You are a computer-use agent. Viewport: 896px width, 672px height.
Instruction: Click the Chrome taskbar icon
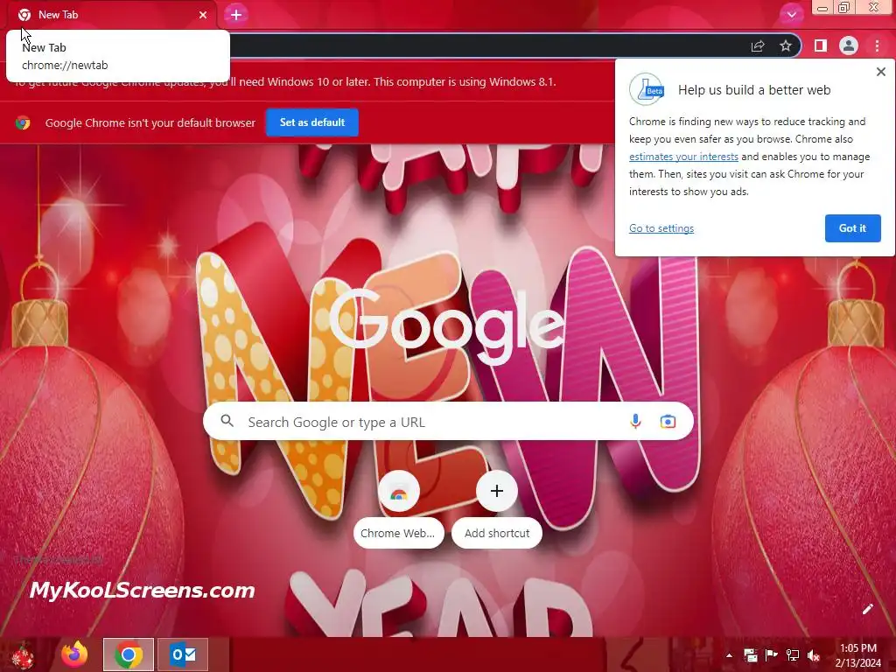point(129,654)
